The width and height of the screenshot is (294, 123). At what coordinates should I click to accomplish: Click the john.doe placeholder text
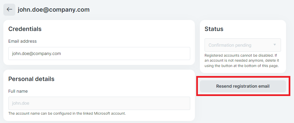point(21,103)
